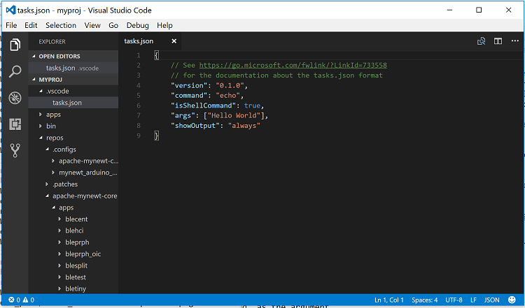Change file encoding via UTF-8
Viewport: 525px width, 308px height.
coord(454,300)
